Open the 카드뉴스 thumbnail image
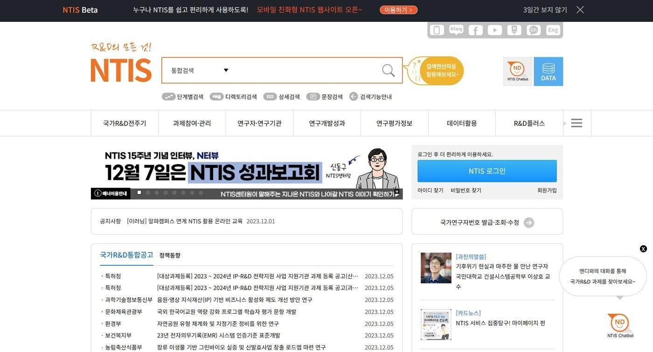 pos(436,324)
